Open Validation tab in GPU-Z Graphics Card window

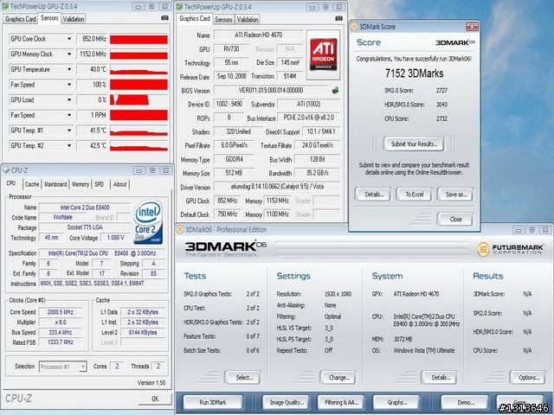pos(248,19)
